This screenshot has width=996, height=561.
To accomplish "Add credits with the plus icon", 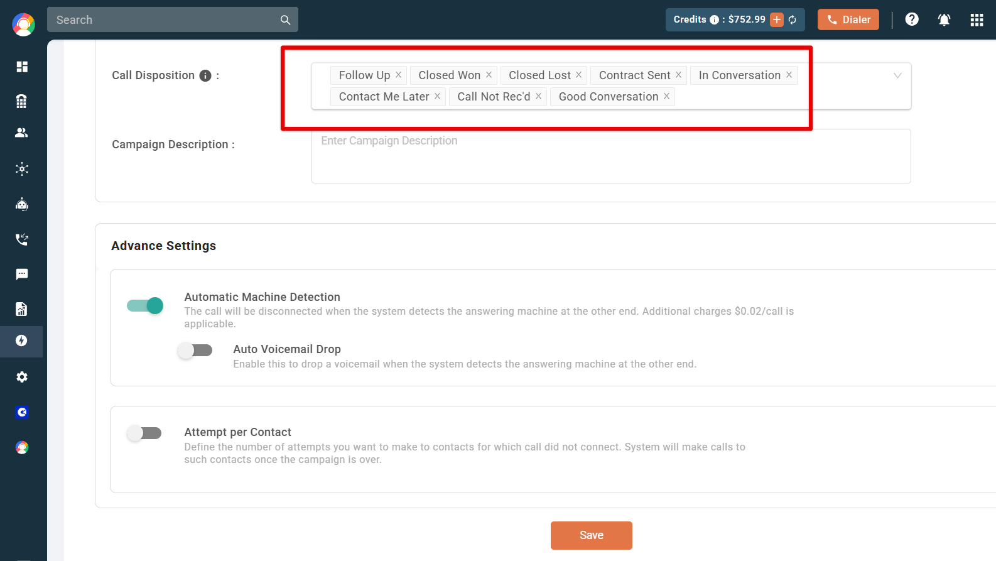I will (x=777, y=19).
